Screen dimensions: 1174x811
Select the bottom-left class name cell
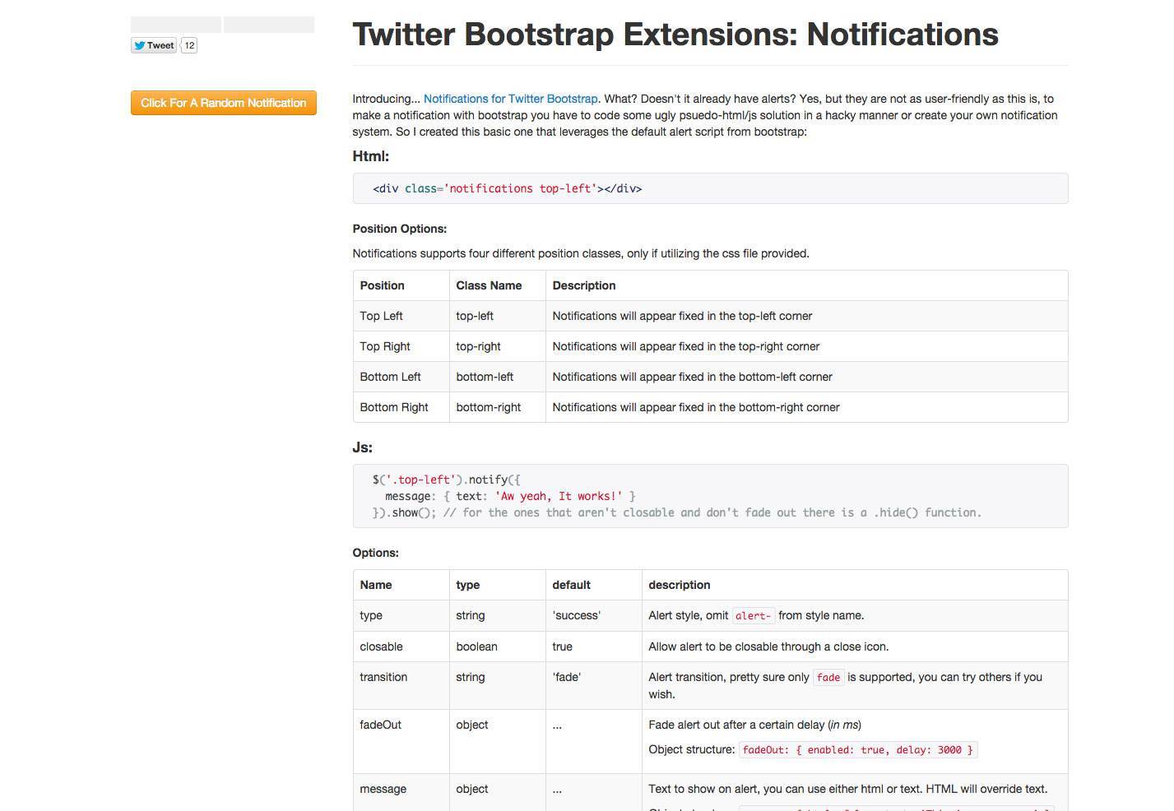point(498,377)
